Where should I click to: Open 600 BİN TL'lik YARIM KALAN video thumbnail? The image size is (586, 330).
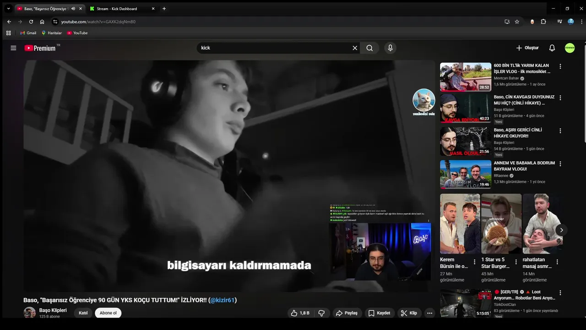466,77
